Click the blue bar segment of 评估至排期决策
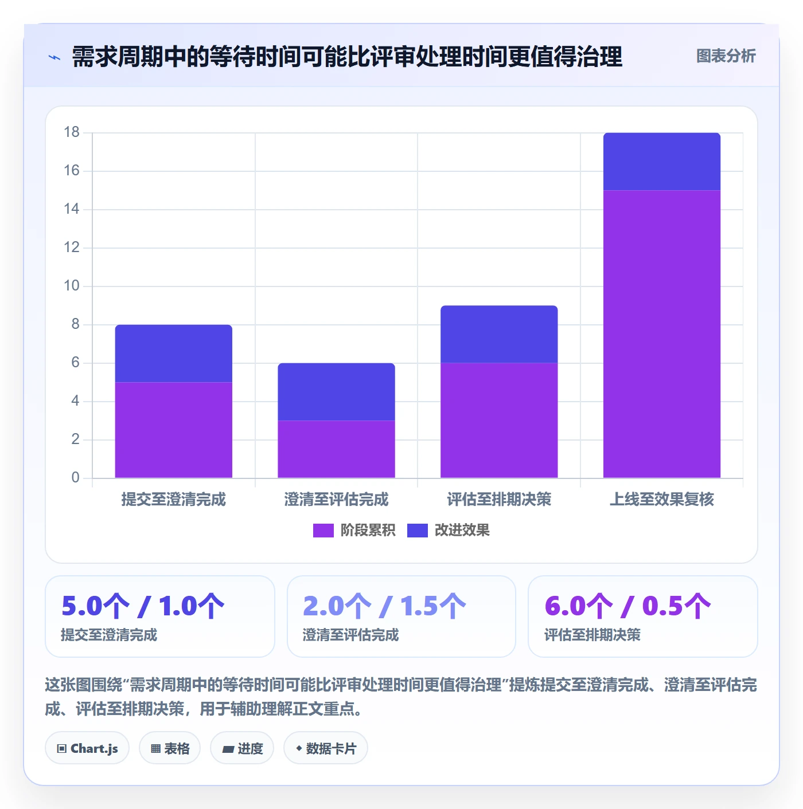 [499, 334]
